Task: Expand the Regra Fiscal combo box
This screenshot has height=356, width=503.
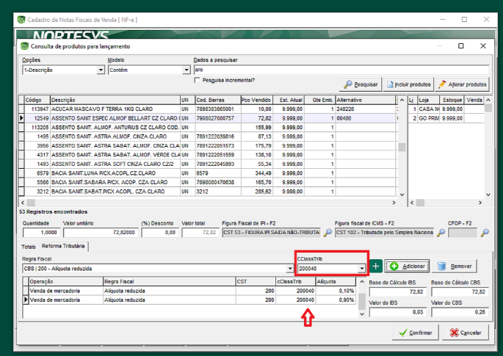Action: click(x=288, y=269)
